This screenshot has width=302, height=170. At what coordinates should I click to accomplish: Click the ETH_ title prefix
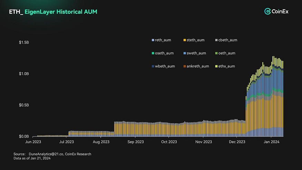point(16,12)
